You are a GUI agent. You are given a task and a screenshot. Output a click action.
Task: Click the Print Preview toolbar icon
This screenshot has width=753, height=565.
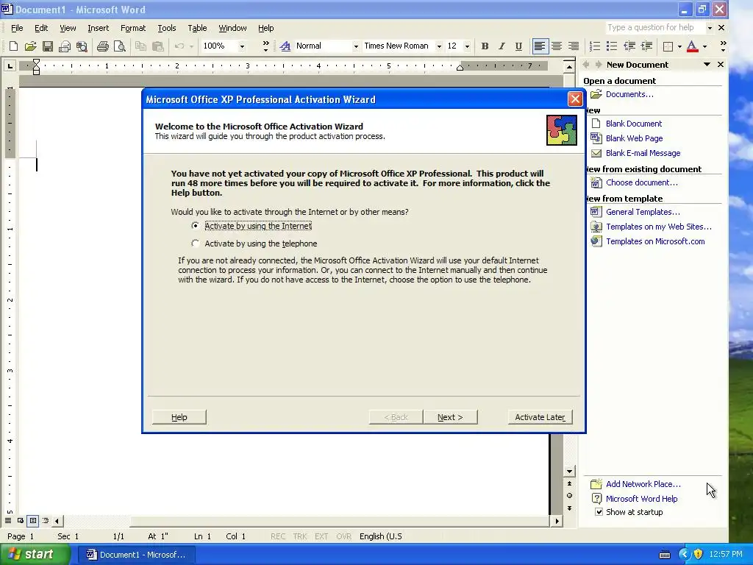pos(120,46)
